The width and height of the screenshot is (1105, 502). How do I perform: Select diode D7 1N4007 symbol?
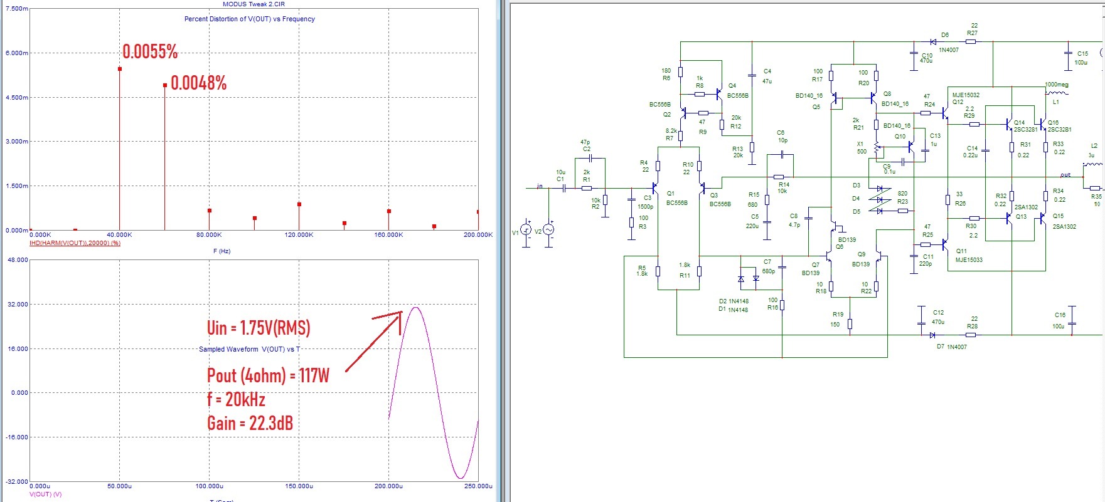[x=933, y=335]
